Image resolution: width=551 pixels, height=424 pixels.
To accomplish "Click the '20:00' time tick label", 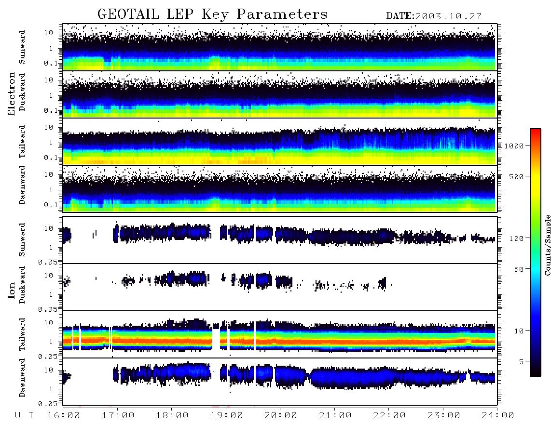I will 281,415.
